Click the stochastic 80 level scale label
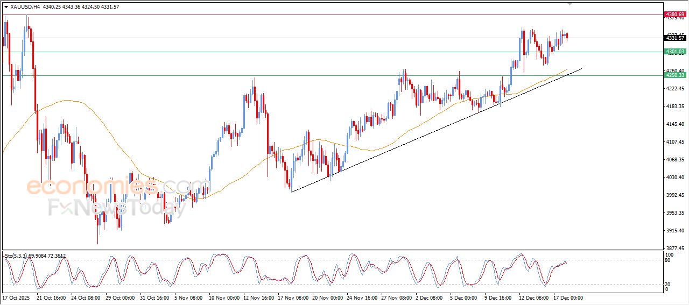 point(669,260)
